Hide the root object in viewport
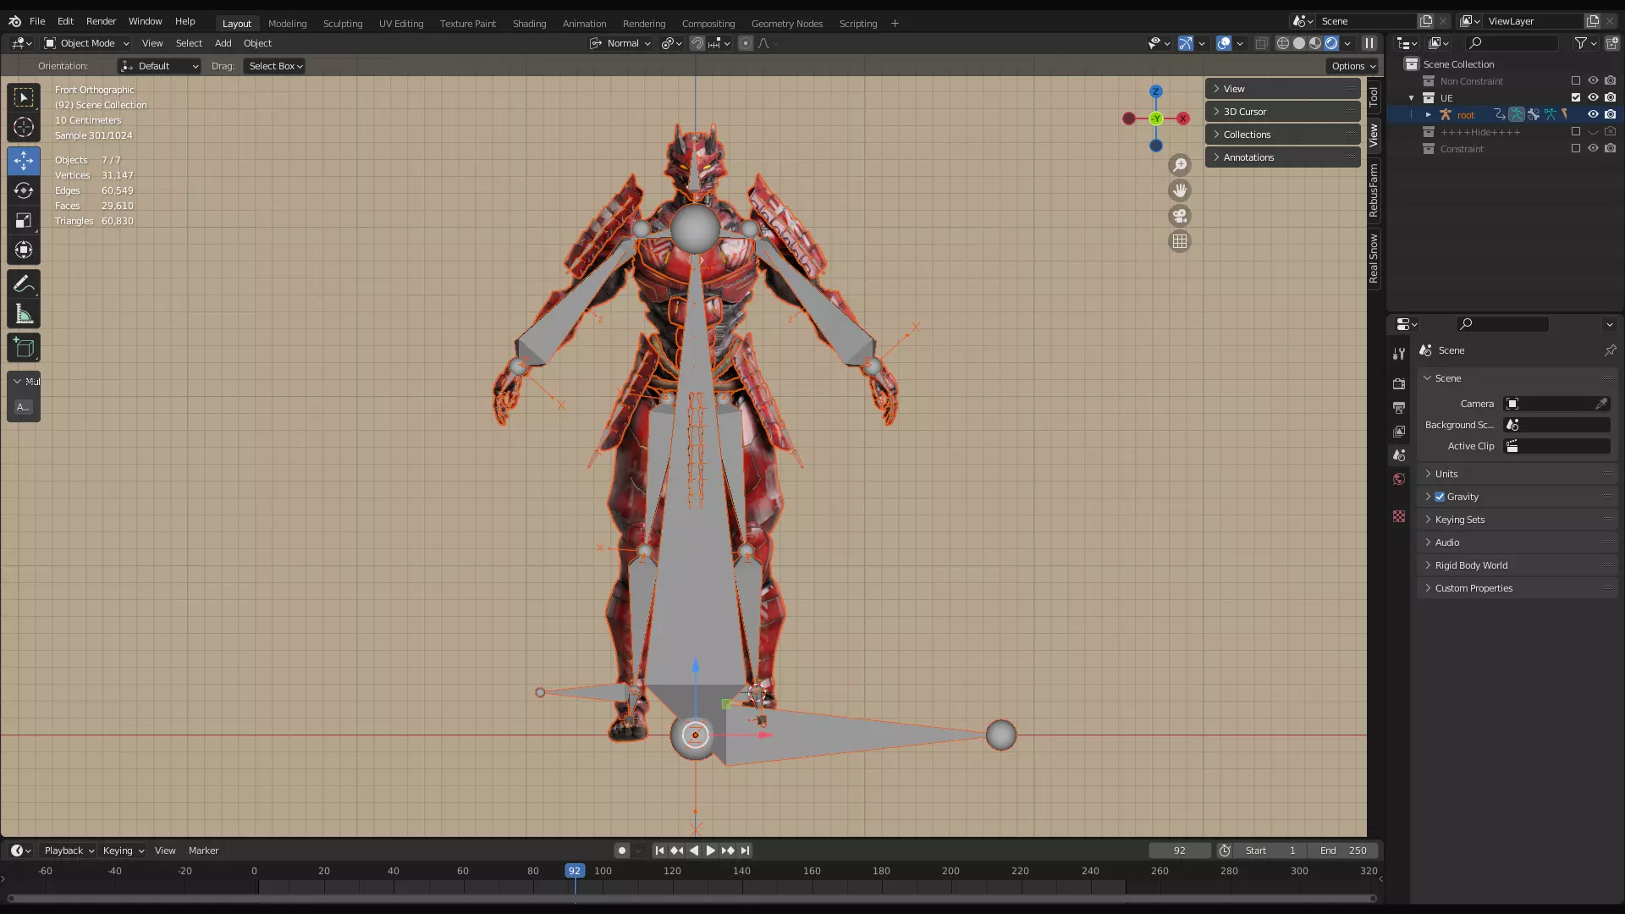 tap(1593, 115)
